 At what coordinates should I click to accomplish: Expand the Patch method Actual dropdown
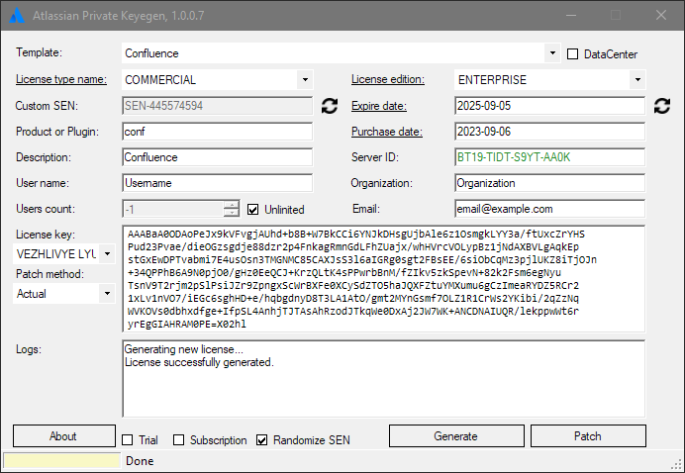click(x=107, y=294)
